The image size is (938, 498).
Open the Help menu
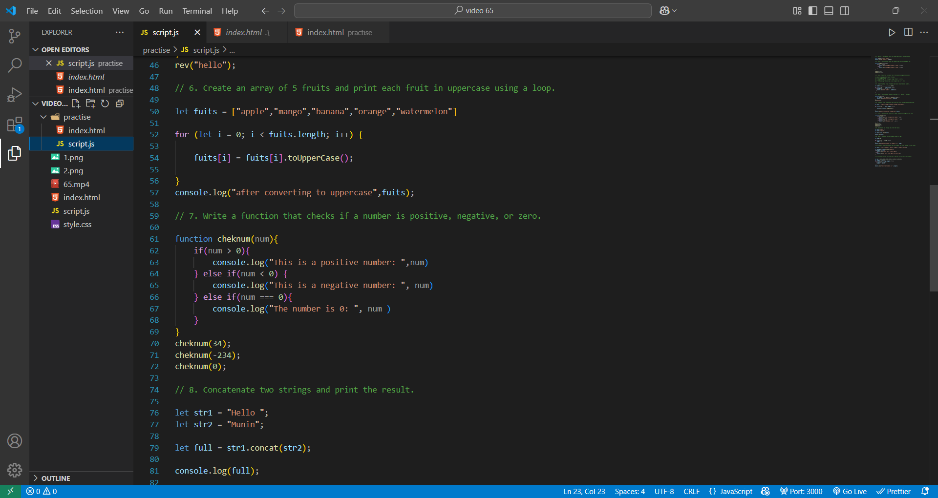[230, 11]
